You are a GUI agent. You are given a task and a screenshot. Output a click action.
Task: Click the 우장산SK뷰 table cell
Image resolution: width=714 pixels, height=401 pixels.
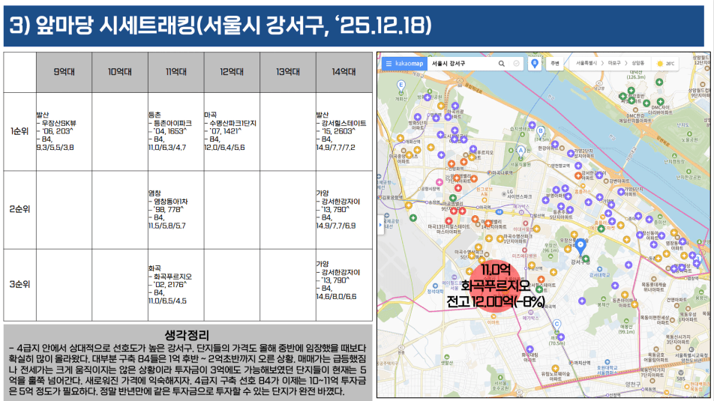pyautogui.click(x=64, y=131)
